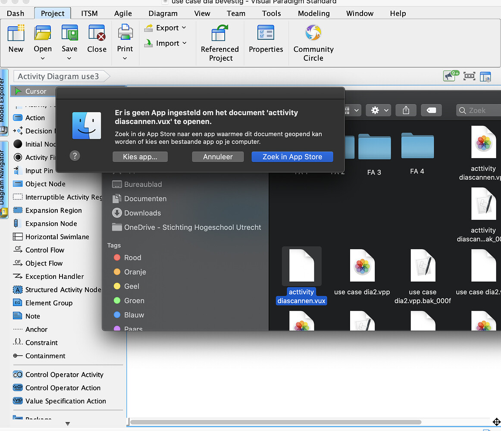
Task: Click the Print icon
Action: tap(125, 32)
